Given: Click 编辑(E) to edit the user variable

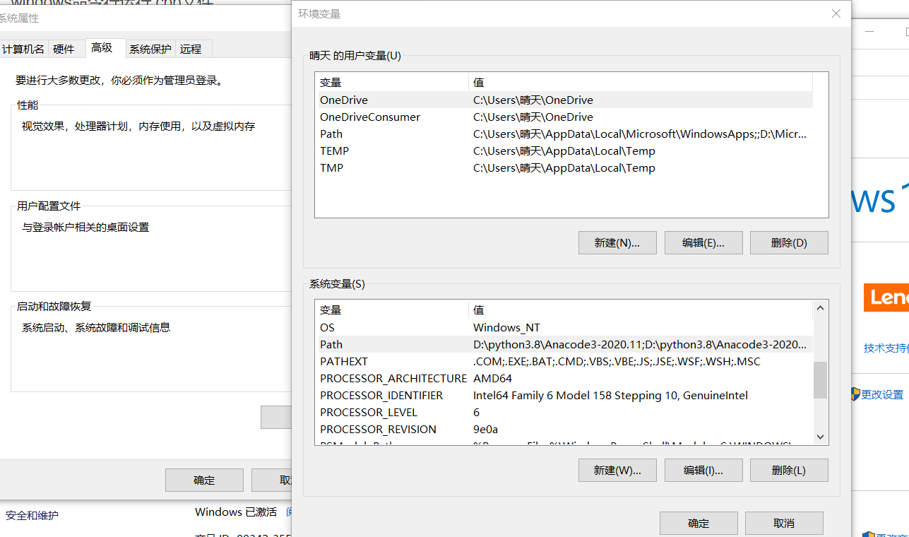Looking at the screenshot, I should [x=703, y=242].
